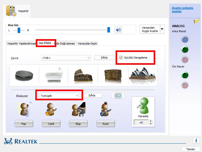The width and height of the screenshot is (202, 152).
Task: Open Aygıtın gelişmiş ayarları link
Action: (182, 10)
